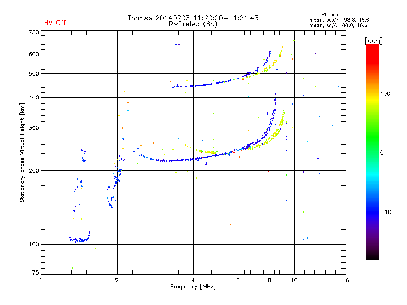Click the '16' x-axis tick label
This screenshot has width=407, height=305.
[346, 280]
